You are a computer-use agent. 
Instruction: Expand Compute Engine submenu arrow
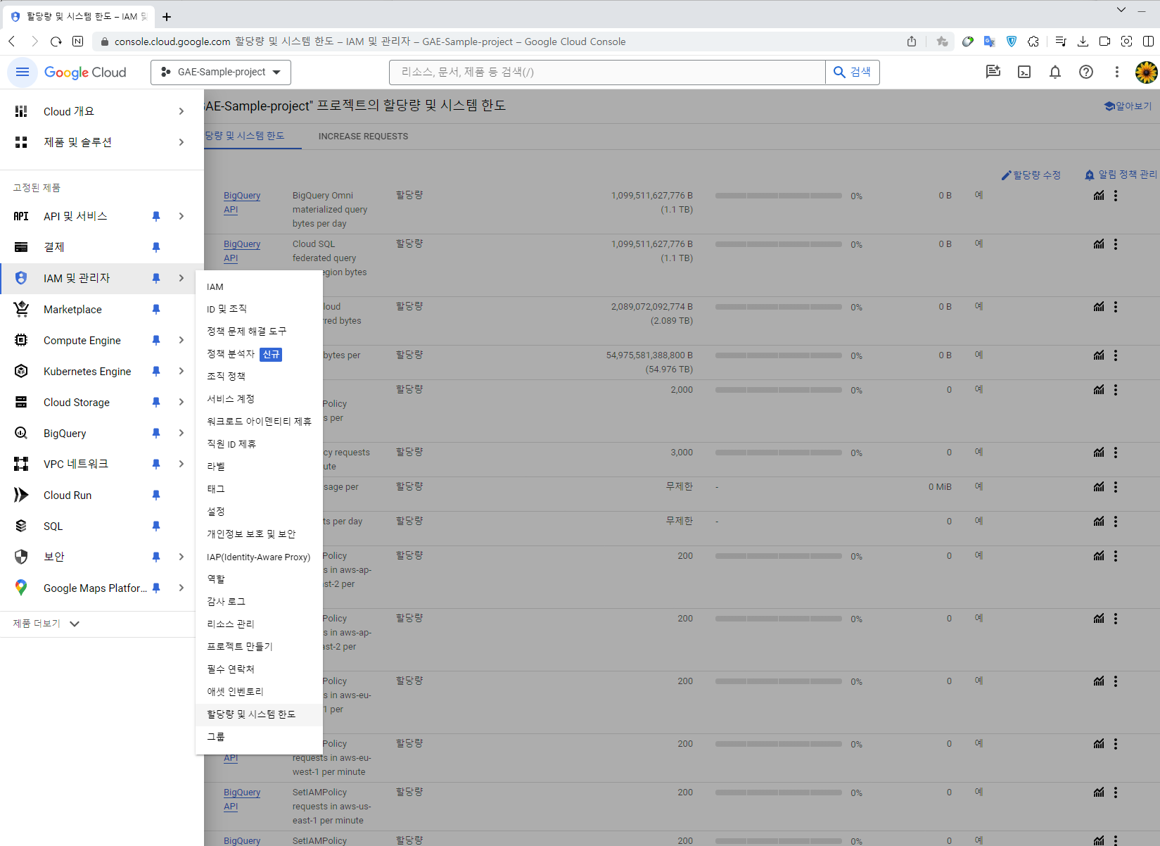(x=181, y=340)
